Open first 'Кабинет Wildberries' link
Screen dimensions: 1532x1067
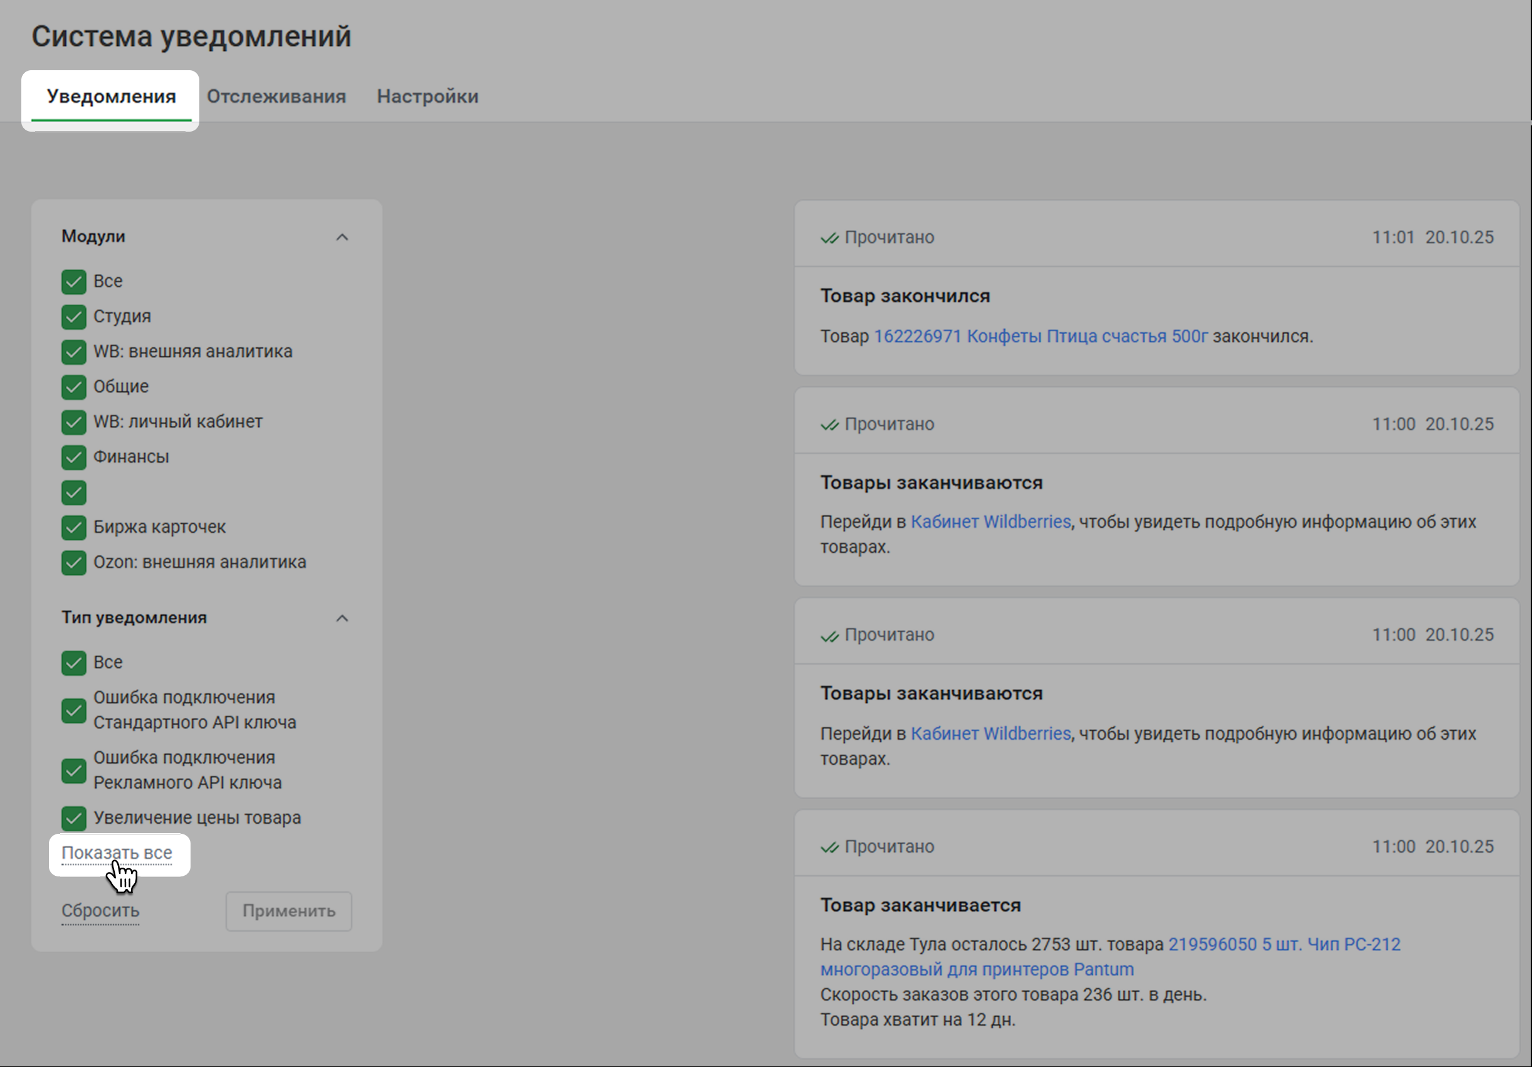coord(990,522)
